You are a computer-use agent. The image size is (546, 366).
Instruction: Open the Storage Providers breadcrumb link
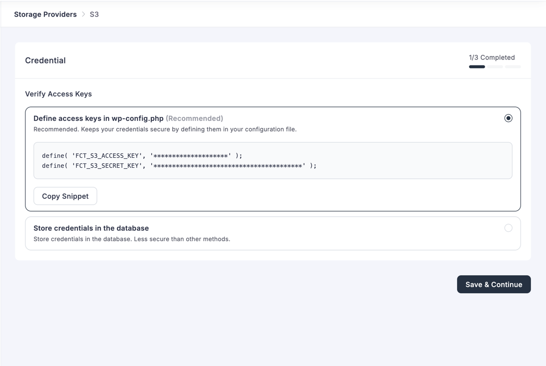pyautogui.click(x=45, y=14)
